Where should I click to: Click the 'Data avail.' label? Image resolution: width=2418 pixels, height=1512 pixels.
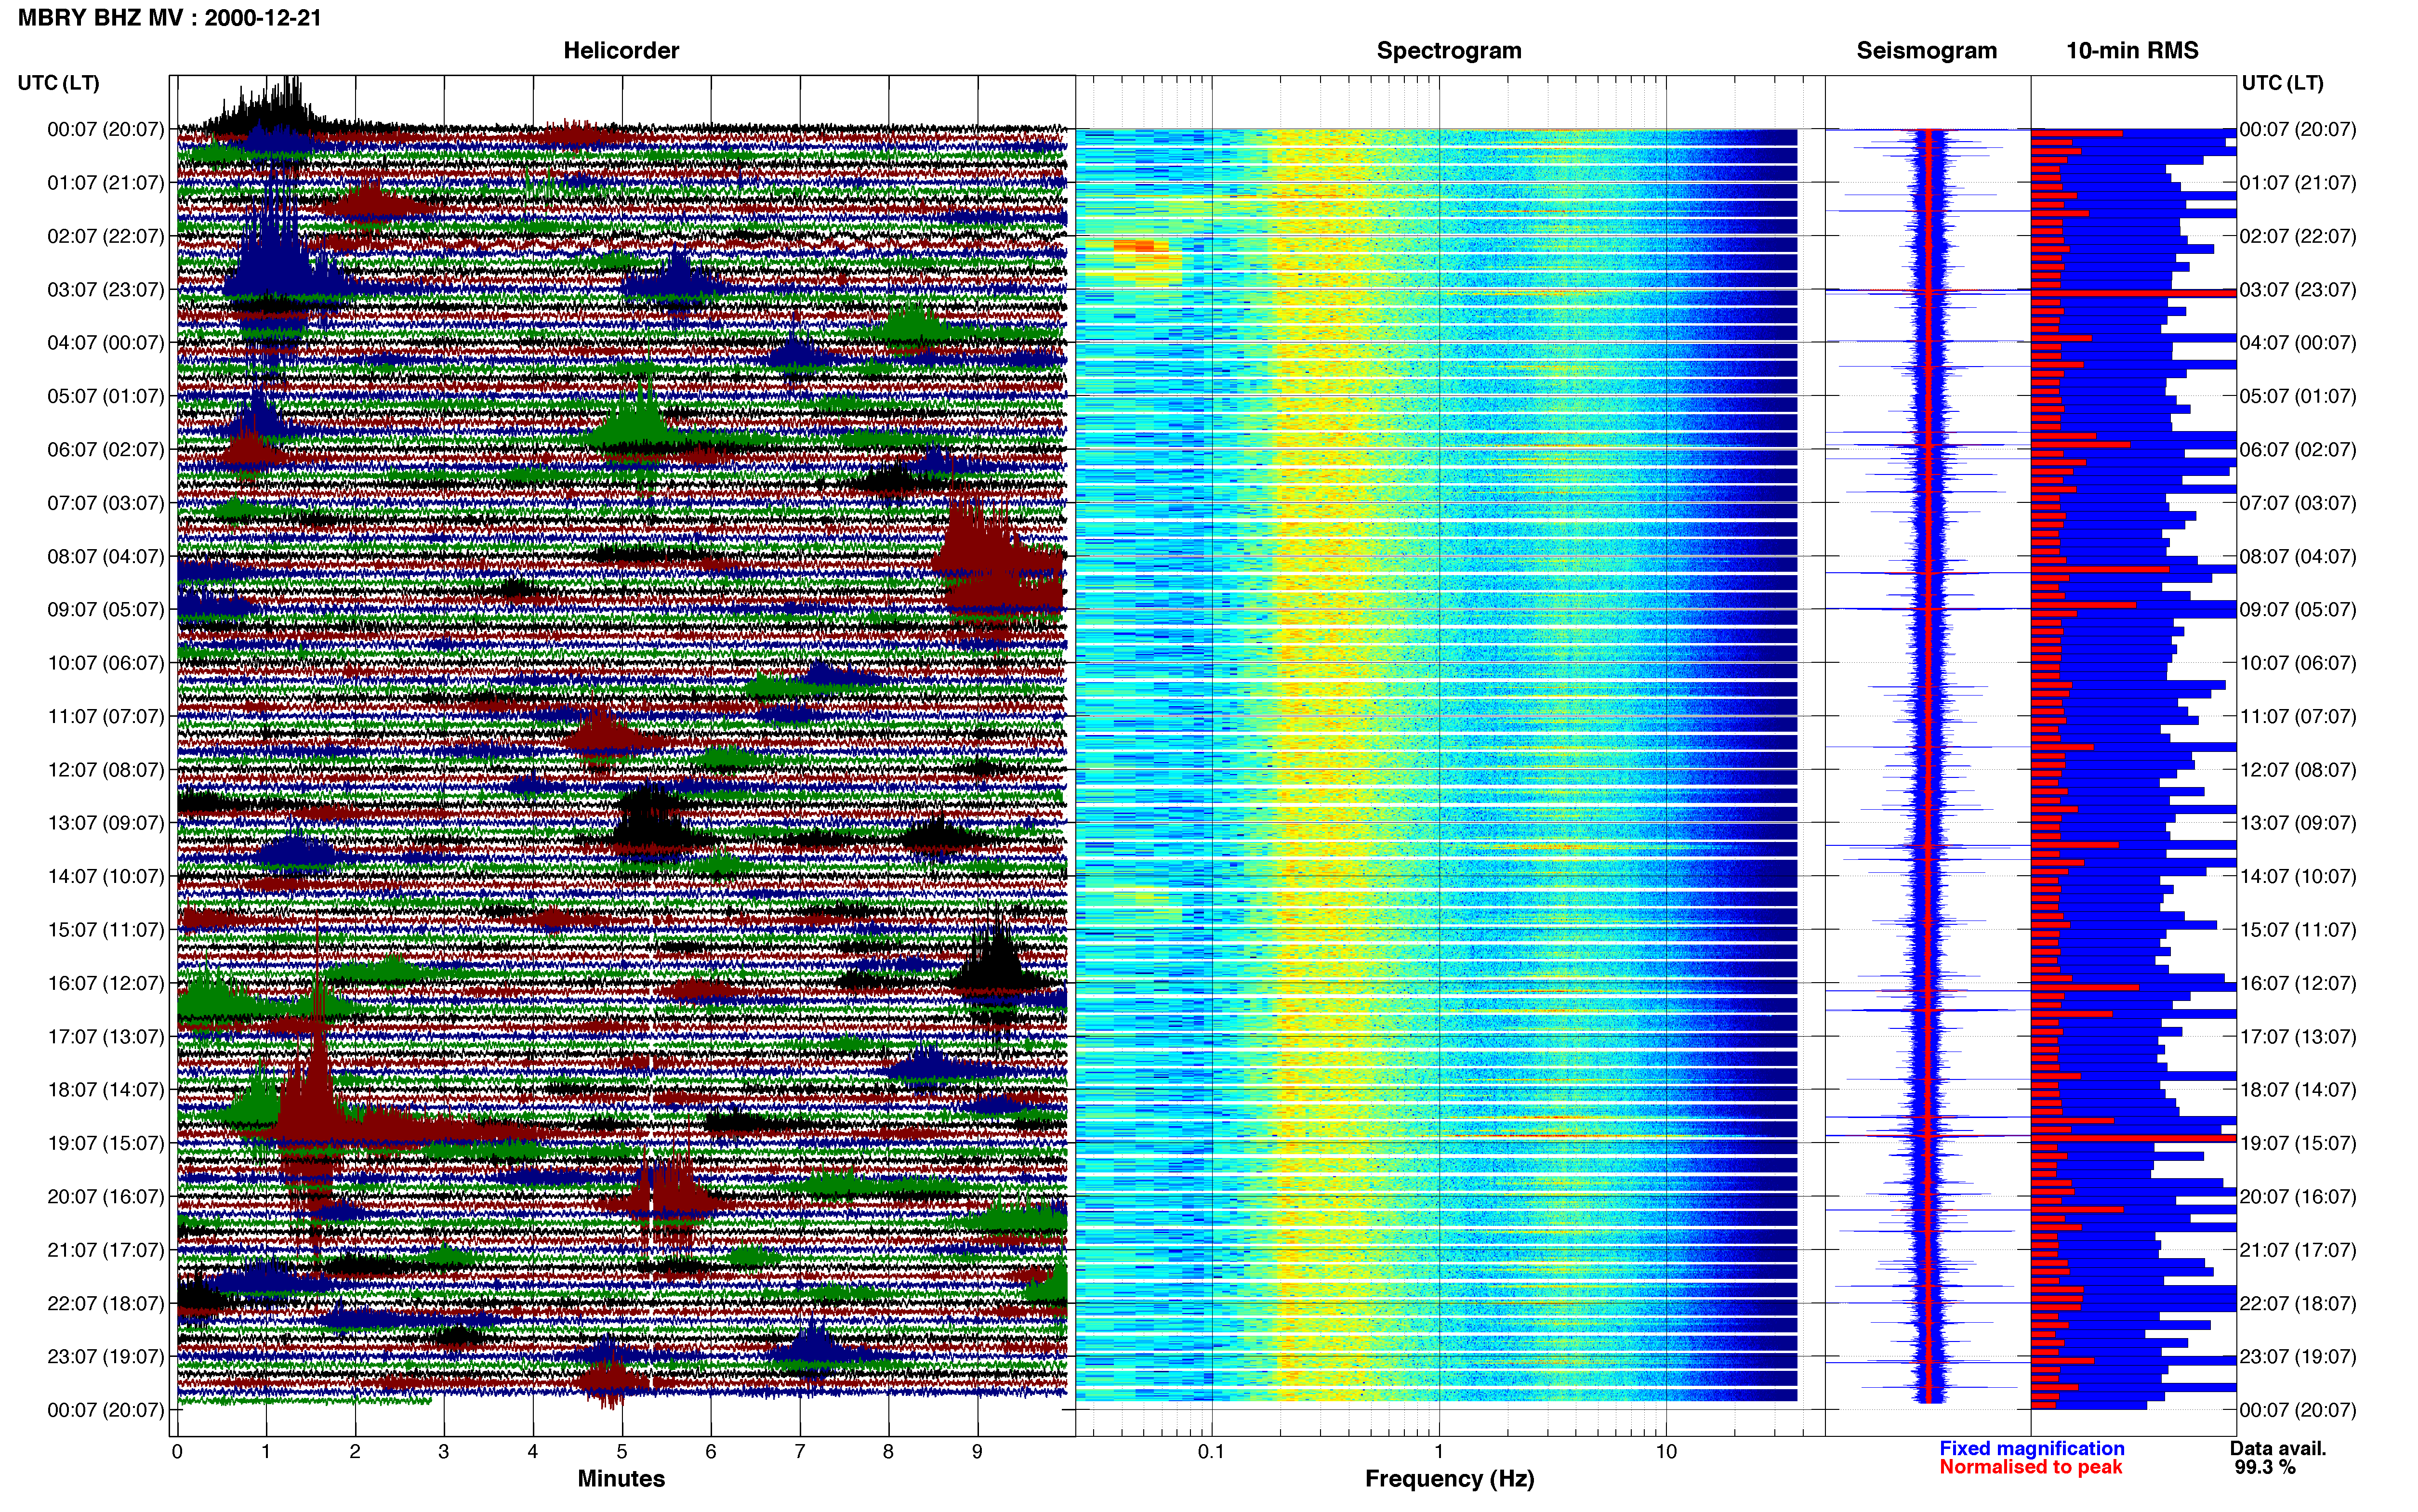pos(2278,1448)
